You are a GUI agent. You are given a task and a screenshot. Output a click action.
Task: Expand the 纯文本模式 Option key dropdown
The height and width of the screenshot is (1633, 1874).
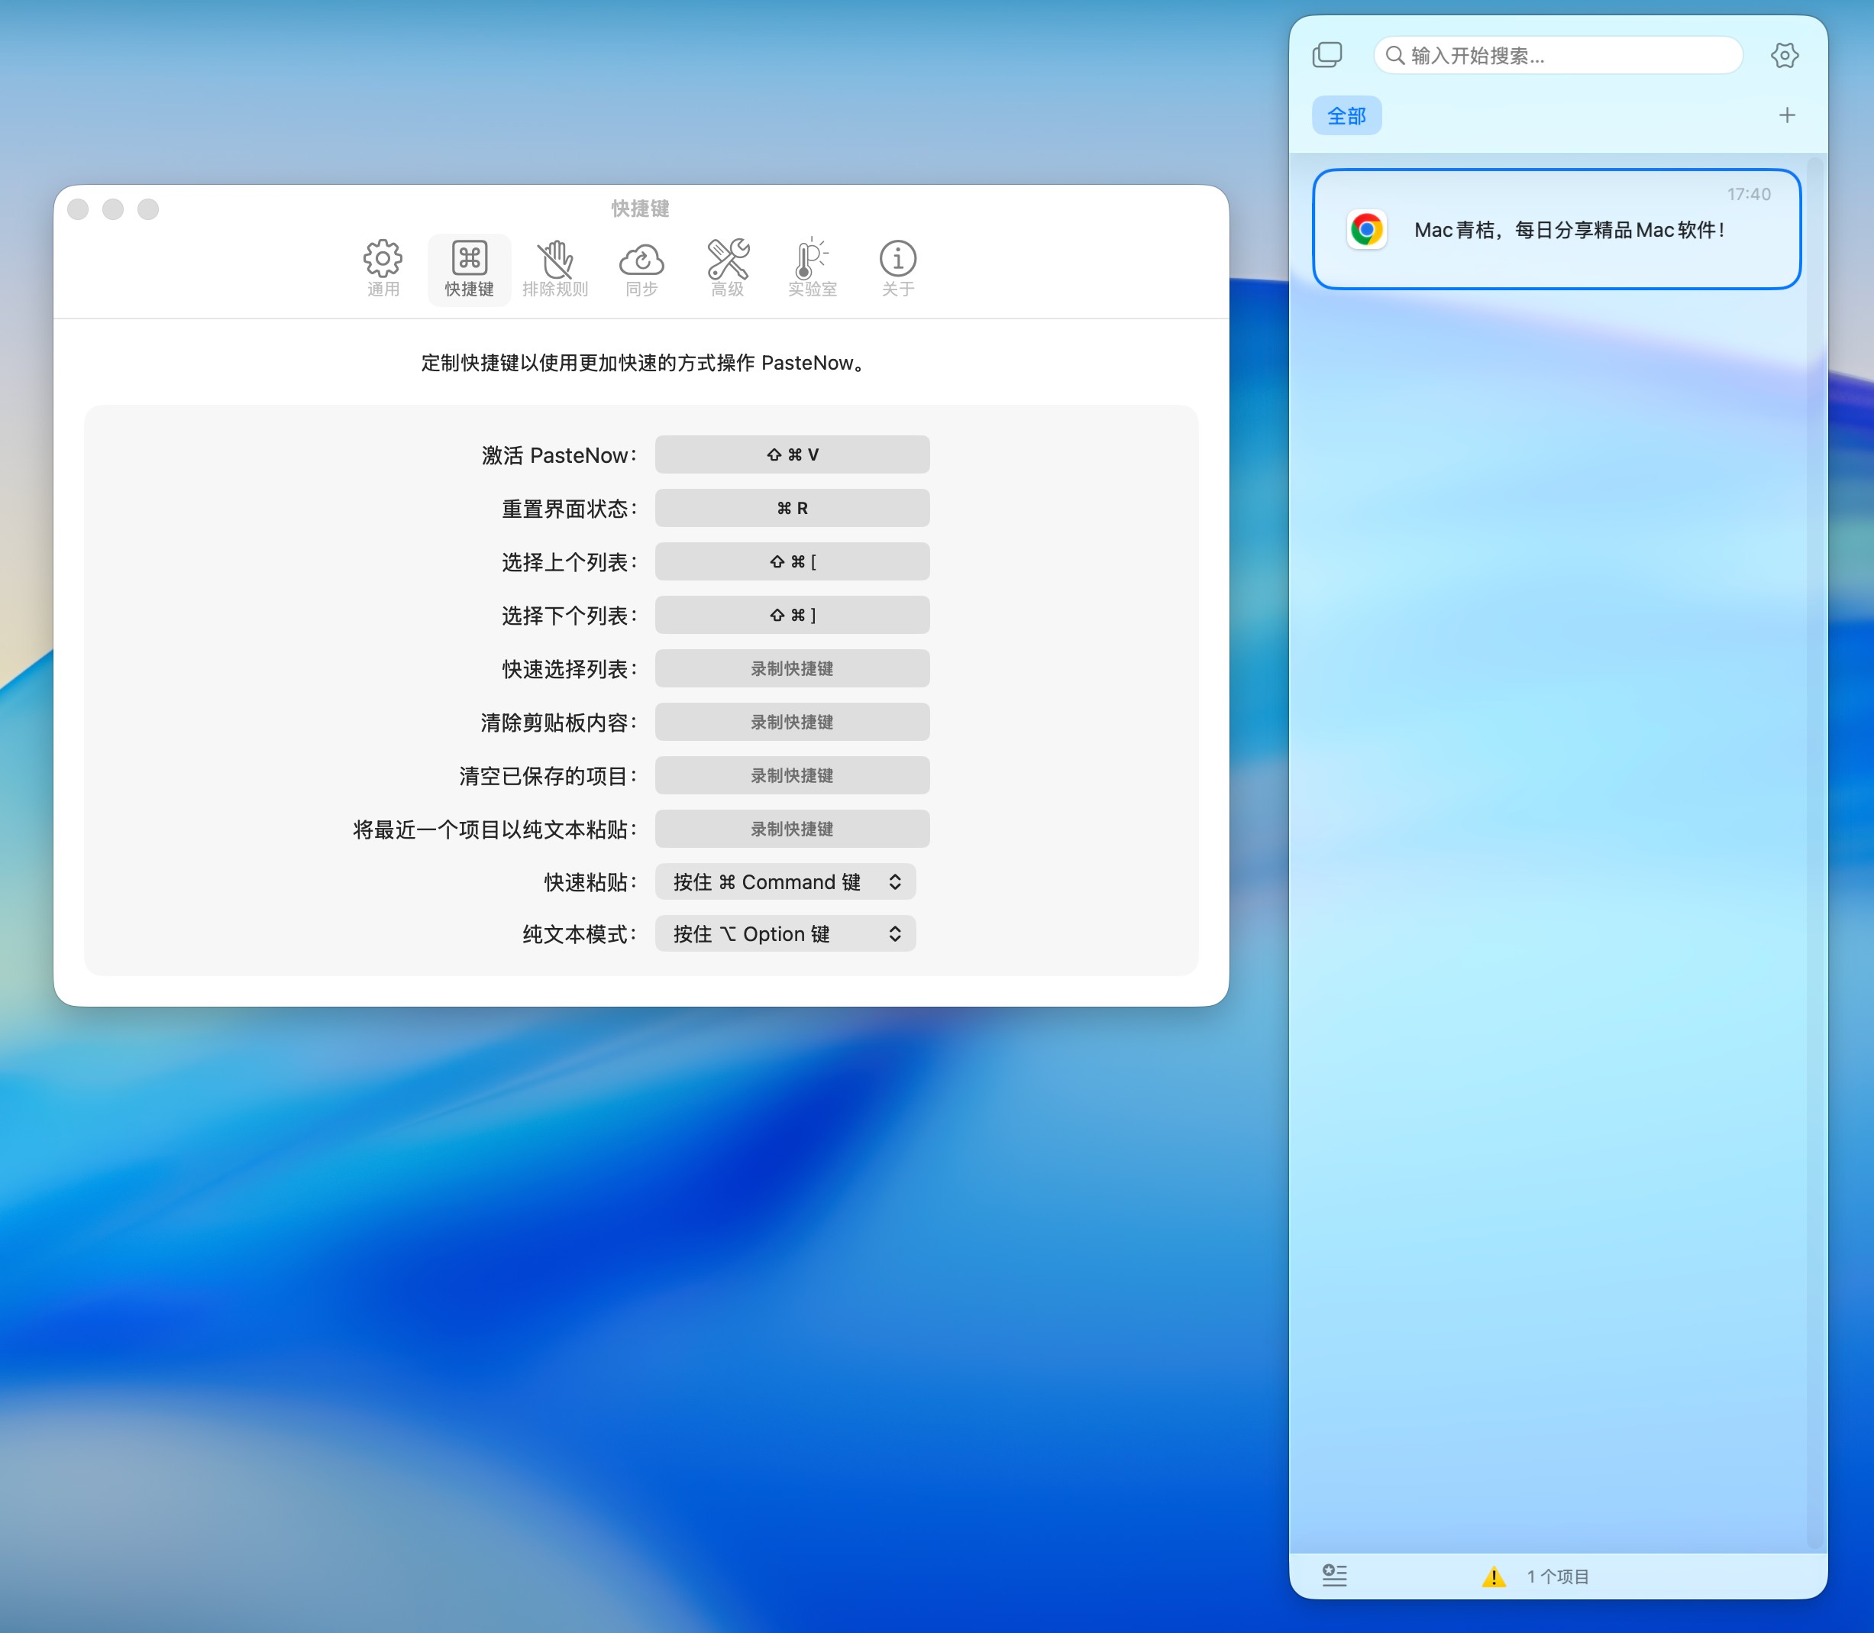click(785, 934)
